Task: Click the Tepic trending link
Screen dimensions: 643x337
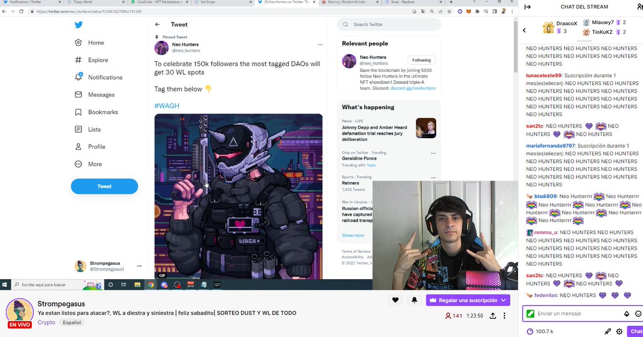Action: (371, 165)
